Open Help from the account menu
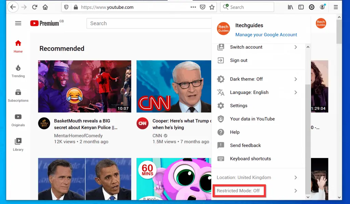Screen dimensions: 350x204 click(258, 132)
